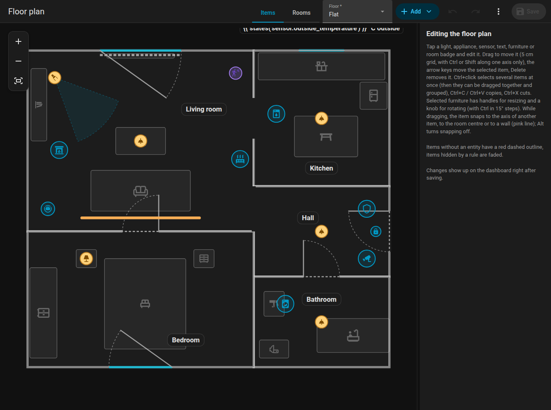Select the robot vacuum icon
Screen dimensions: 551x410
click(48, 209)
